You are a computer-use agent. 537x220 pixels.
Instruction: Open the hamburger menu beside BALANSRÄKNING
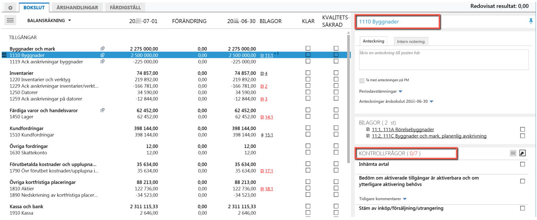[x=10, y=21]
